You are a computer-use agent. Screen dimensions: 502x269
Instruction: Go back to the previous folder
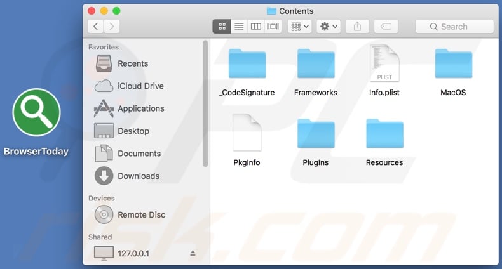pyautogui.click(x=95, y=27)
